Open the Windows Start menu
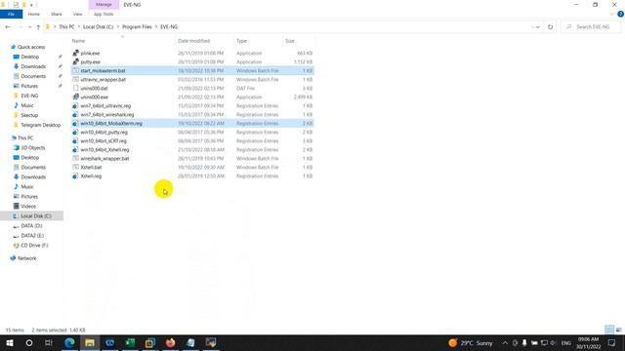The height and width of the screenshot is (351, 625). click(x=10, y=342)
